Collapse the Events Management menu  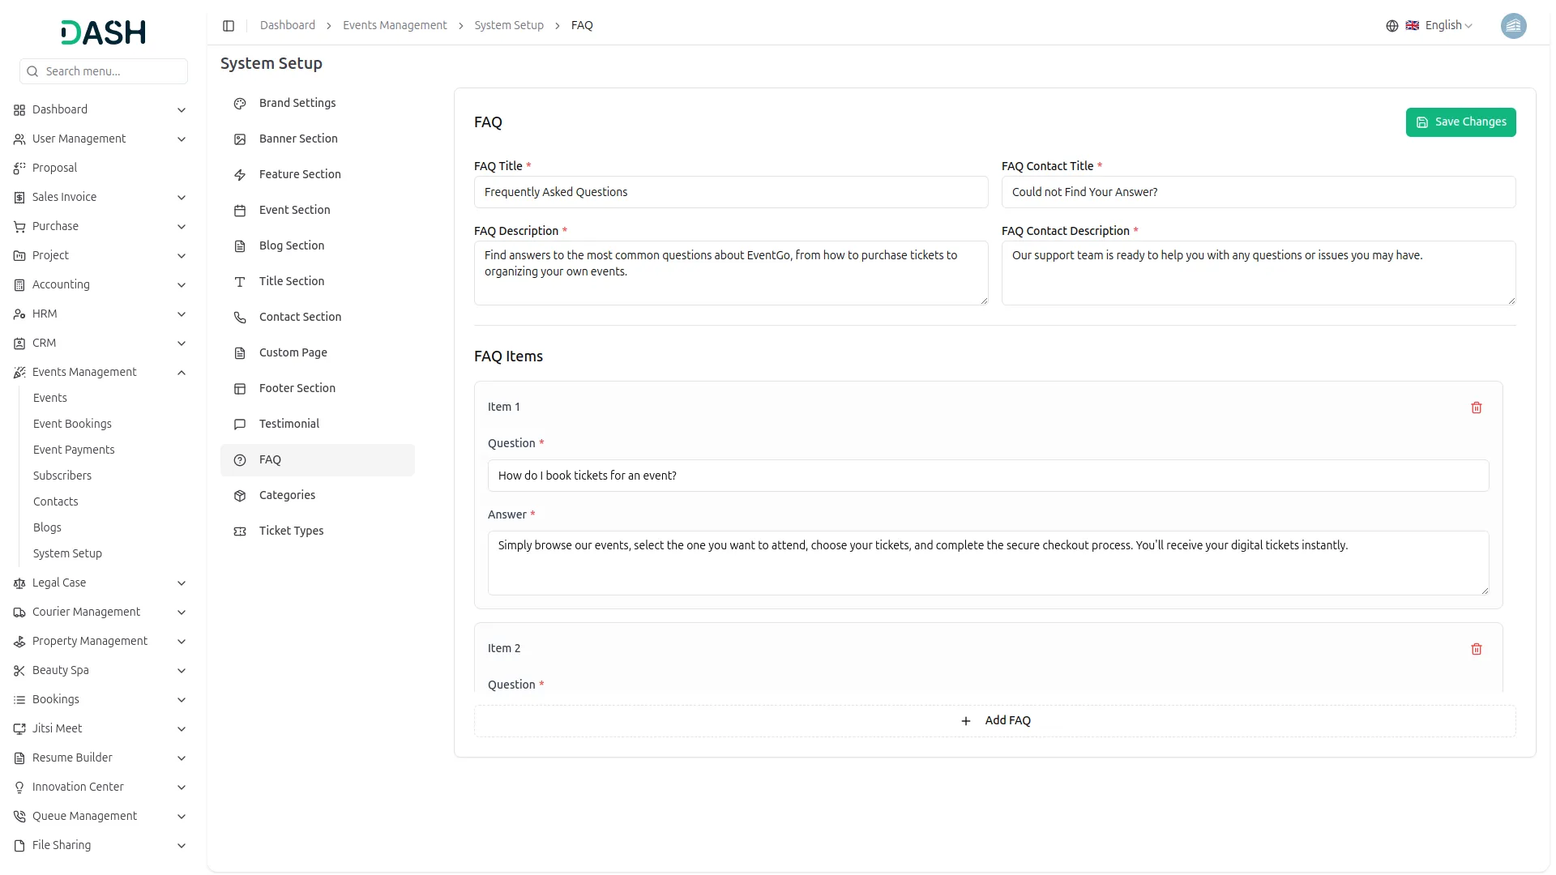click(x=182, y=373)
